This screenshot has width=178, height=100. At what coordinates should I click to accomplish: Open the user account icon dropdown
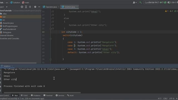click(x=135, y=2)
